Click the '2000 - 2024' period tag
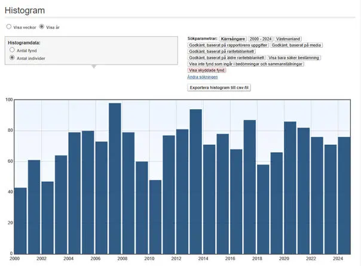This screenshot has width=361, height=266. pyautogui.click(x=260, y=38)
